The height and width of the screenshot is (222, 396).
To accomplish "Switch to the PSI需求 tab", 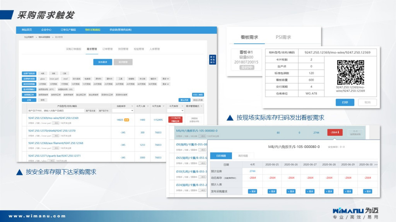I will pyautogui.click(x=283, y=37).
